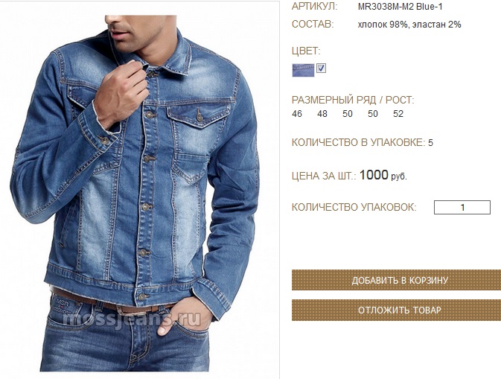501x379 pixels.
Task: Click the АРТИКУЛ label
Action: click(314, 7)
